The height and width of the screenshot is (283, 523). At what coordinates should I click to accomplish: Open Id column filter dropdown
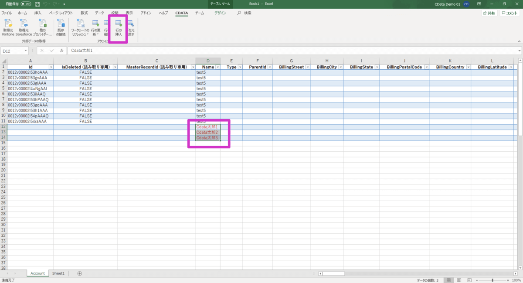tap(51, 67)
